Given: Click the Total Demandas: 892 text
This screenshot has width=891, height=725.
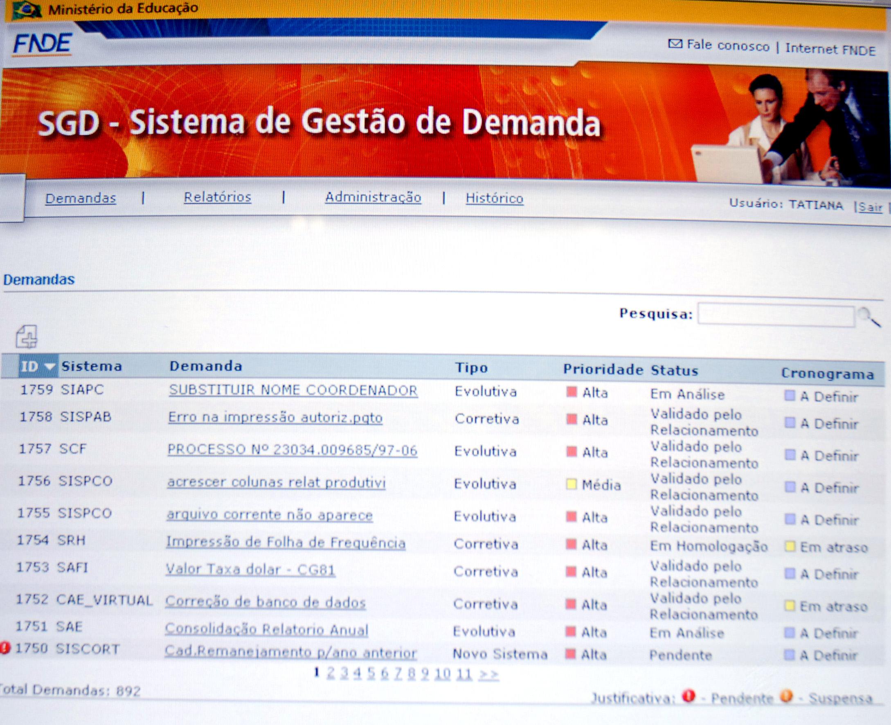Looking at the screenshot, I should pos(70,690).
